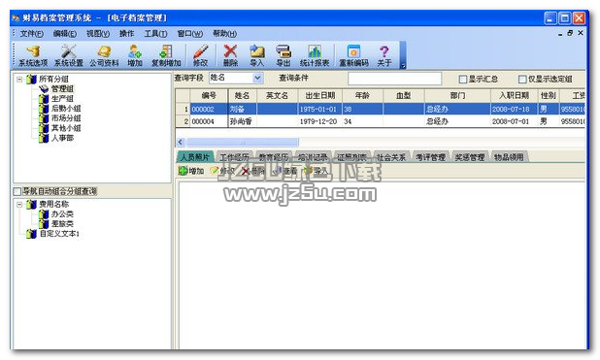
Task: Switch to 证照列表 tab
Action: tap(351, 157)
